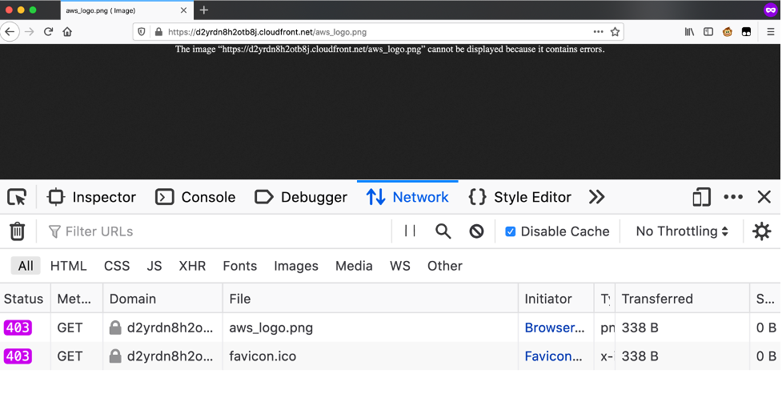This screenshot has width=782, height=402.
Task: Open new browser tab with plus
Action: click(x=204, y=10)
